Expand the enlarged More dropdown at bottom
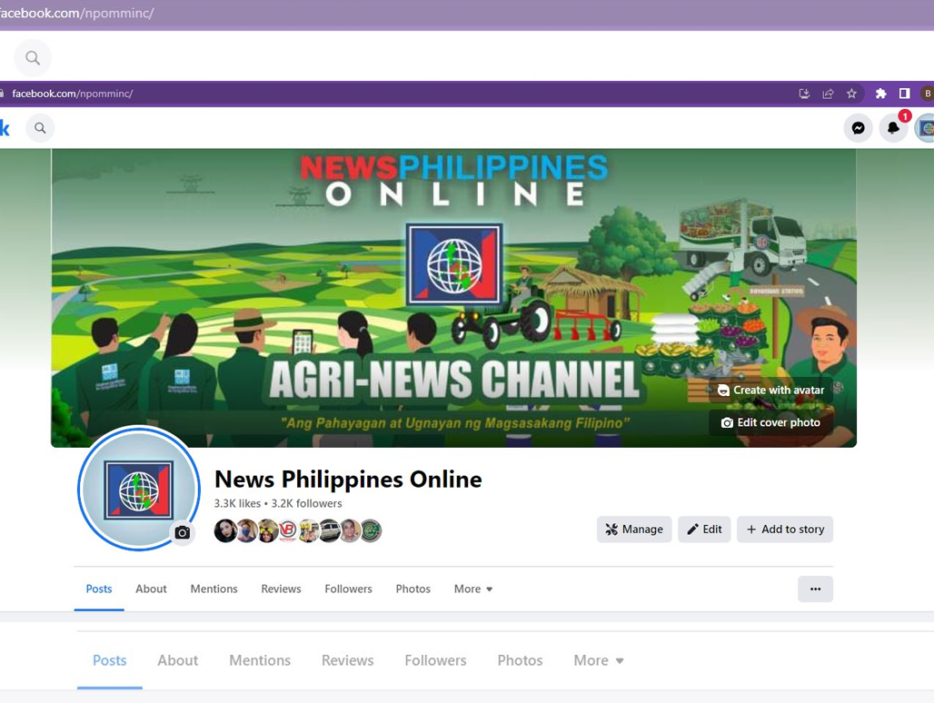 click(x=598, y=660)
